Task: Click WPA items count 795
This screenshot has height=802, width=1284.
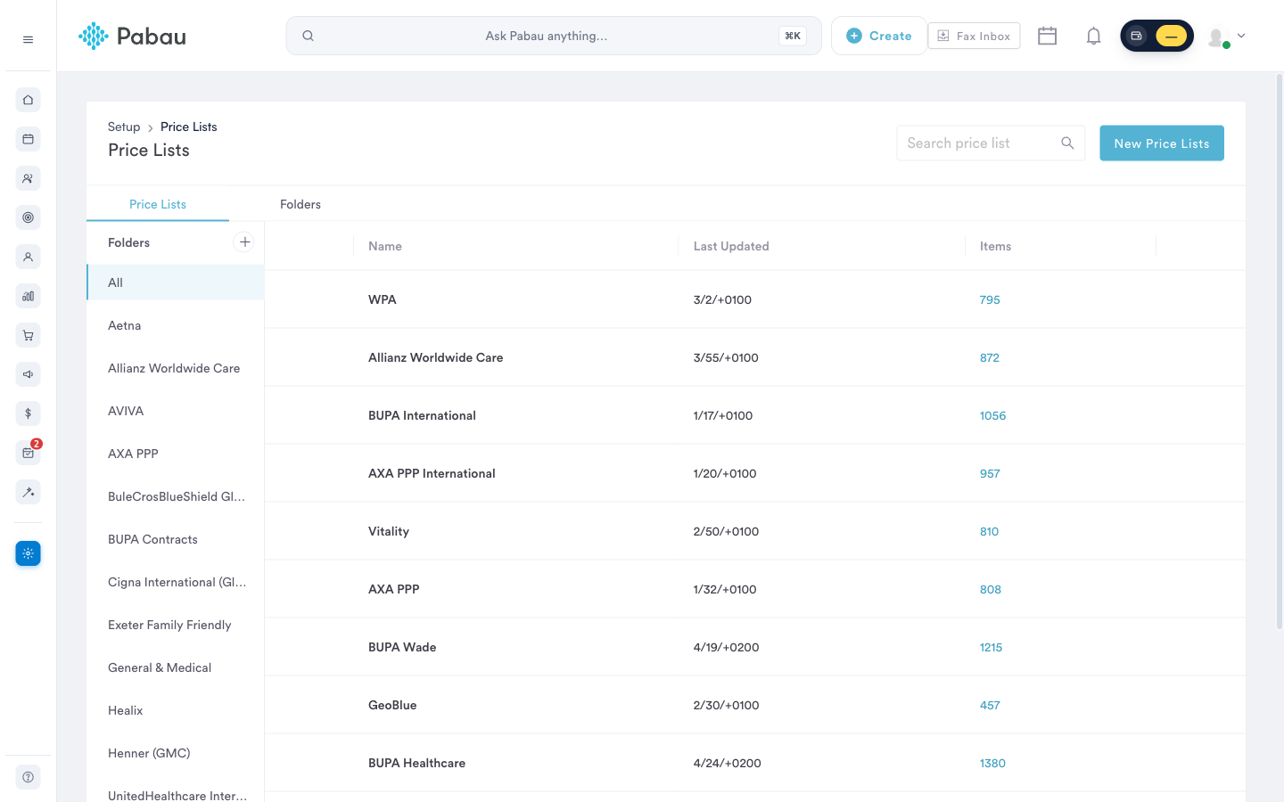Action: (990, 299)
